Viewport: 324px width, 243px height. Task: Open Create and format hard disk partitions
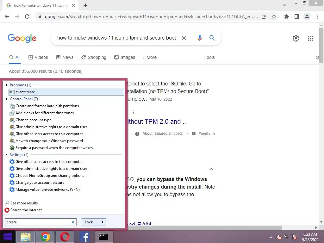(x=44, y=106)
